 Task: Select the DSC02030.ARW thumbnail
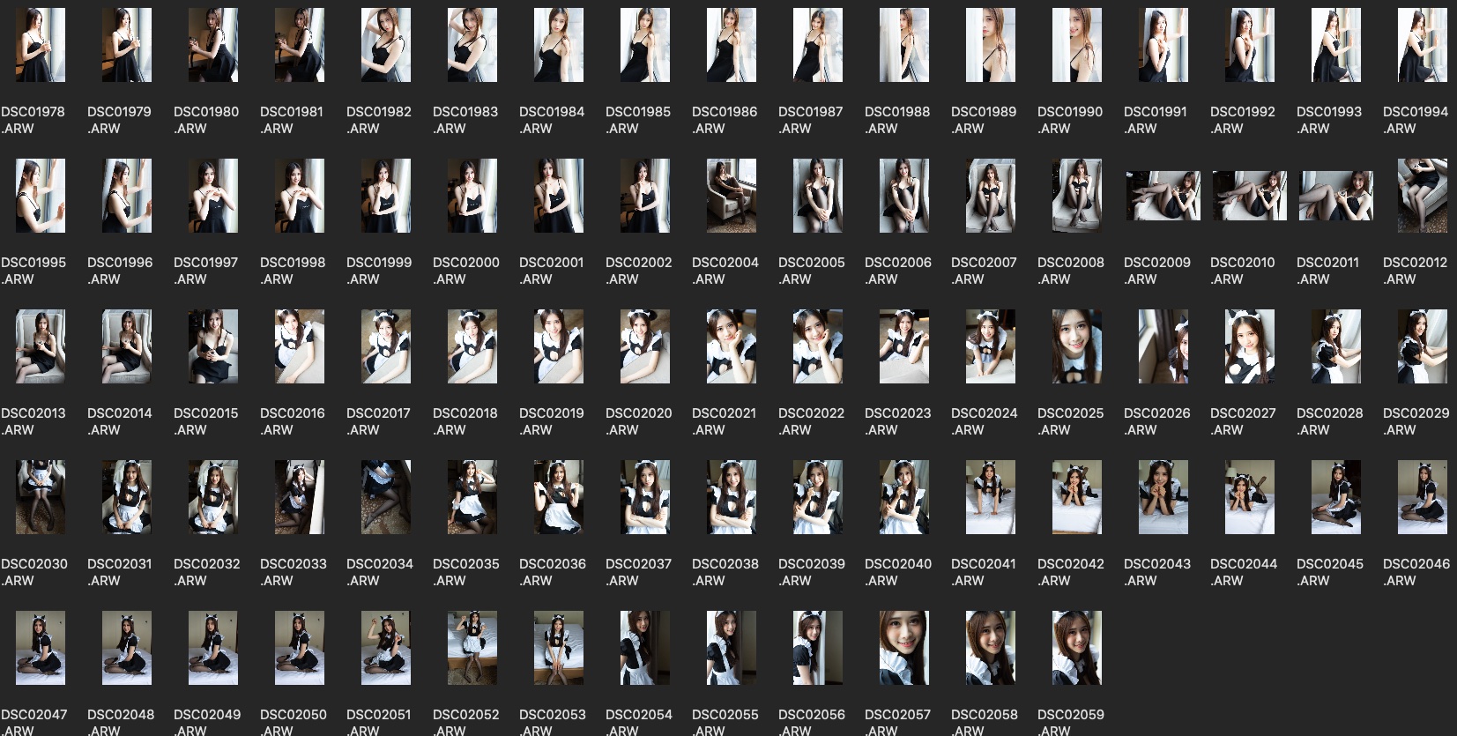(41, 497)
